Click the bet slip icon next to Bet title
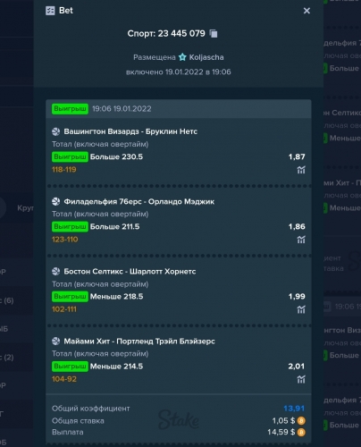 tap(50, 11)
